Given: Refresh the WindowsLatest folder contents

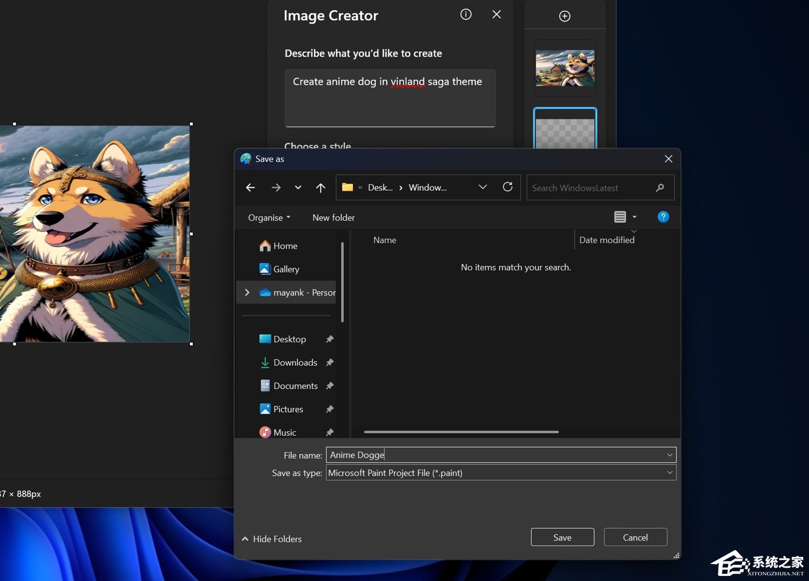Looking at the screenshot, I should 507,187.
